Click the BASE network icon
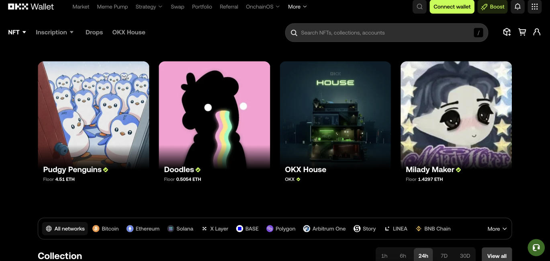The width and height of the screenshot is (550, 261). coord(239,228)
